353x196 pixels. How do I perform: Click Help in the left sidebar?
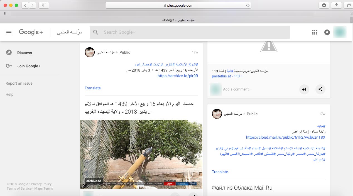tap(9, 94)
